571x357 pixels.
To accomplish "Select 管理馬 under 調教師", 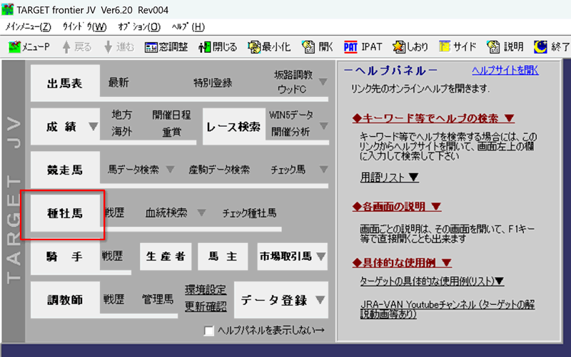I will [x=158, y=299].
